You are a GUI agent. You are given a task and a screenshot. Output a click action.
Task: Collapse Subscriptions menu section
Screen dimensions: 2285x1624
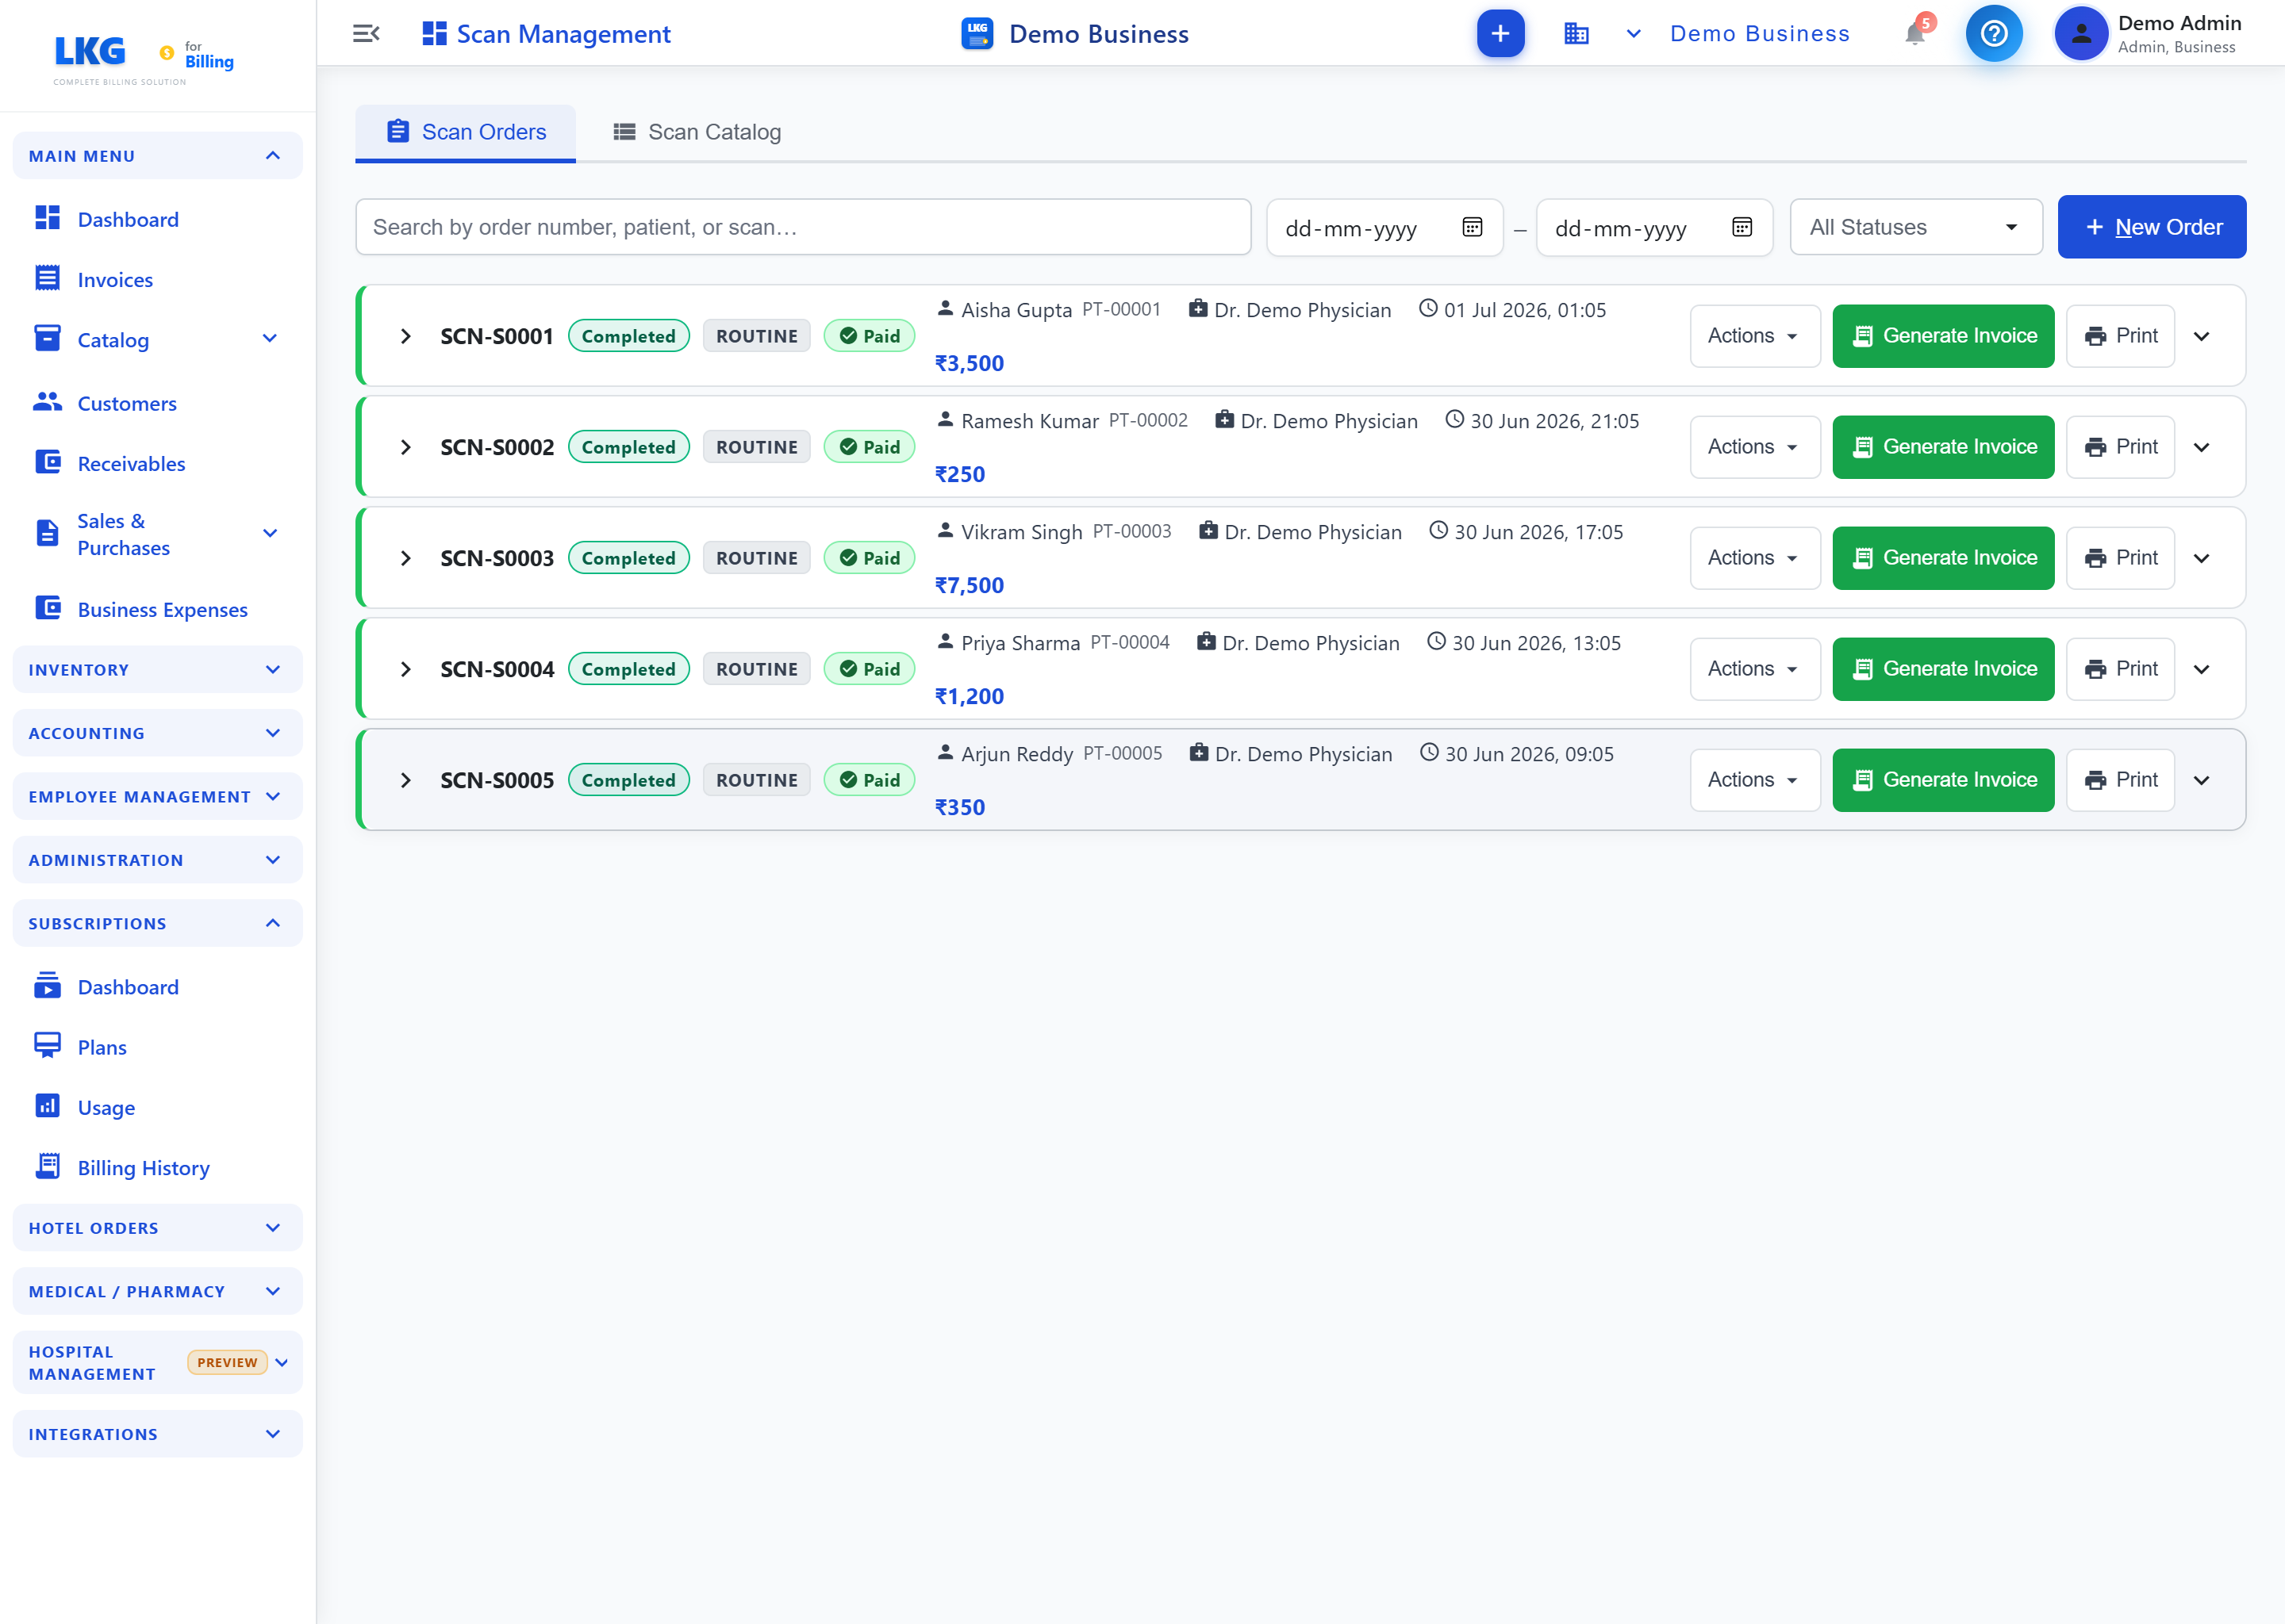point(157,923)
